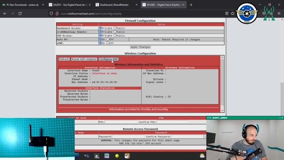Image resolution: width=284 pixels, height=160 pixels.
Task: Click the Configure WiFi button
Action: pos(108,59)
